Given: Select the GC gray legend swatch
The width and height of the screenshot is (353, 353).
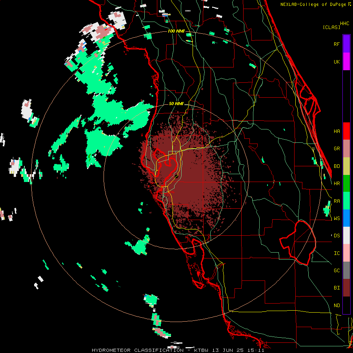Looking at the screenshot, I should [x=346, y=270].
